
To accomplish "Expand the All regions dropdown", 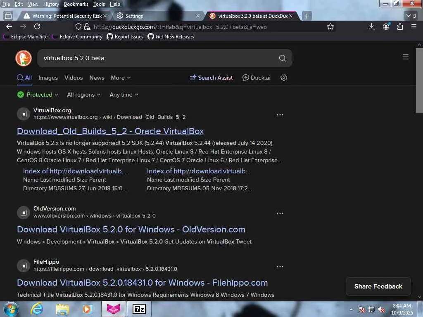I will point(83,95).
